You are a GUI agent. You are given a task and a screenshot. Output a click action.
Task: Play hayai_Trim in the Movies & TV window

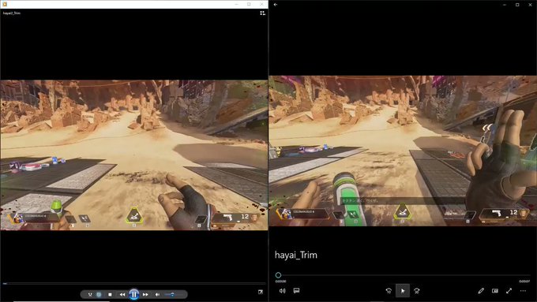(403, 291)
